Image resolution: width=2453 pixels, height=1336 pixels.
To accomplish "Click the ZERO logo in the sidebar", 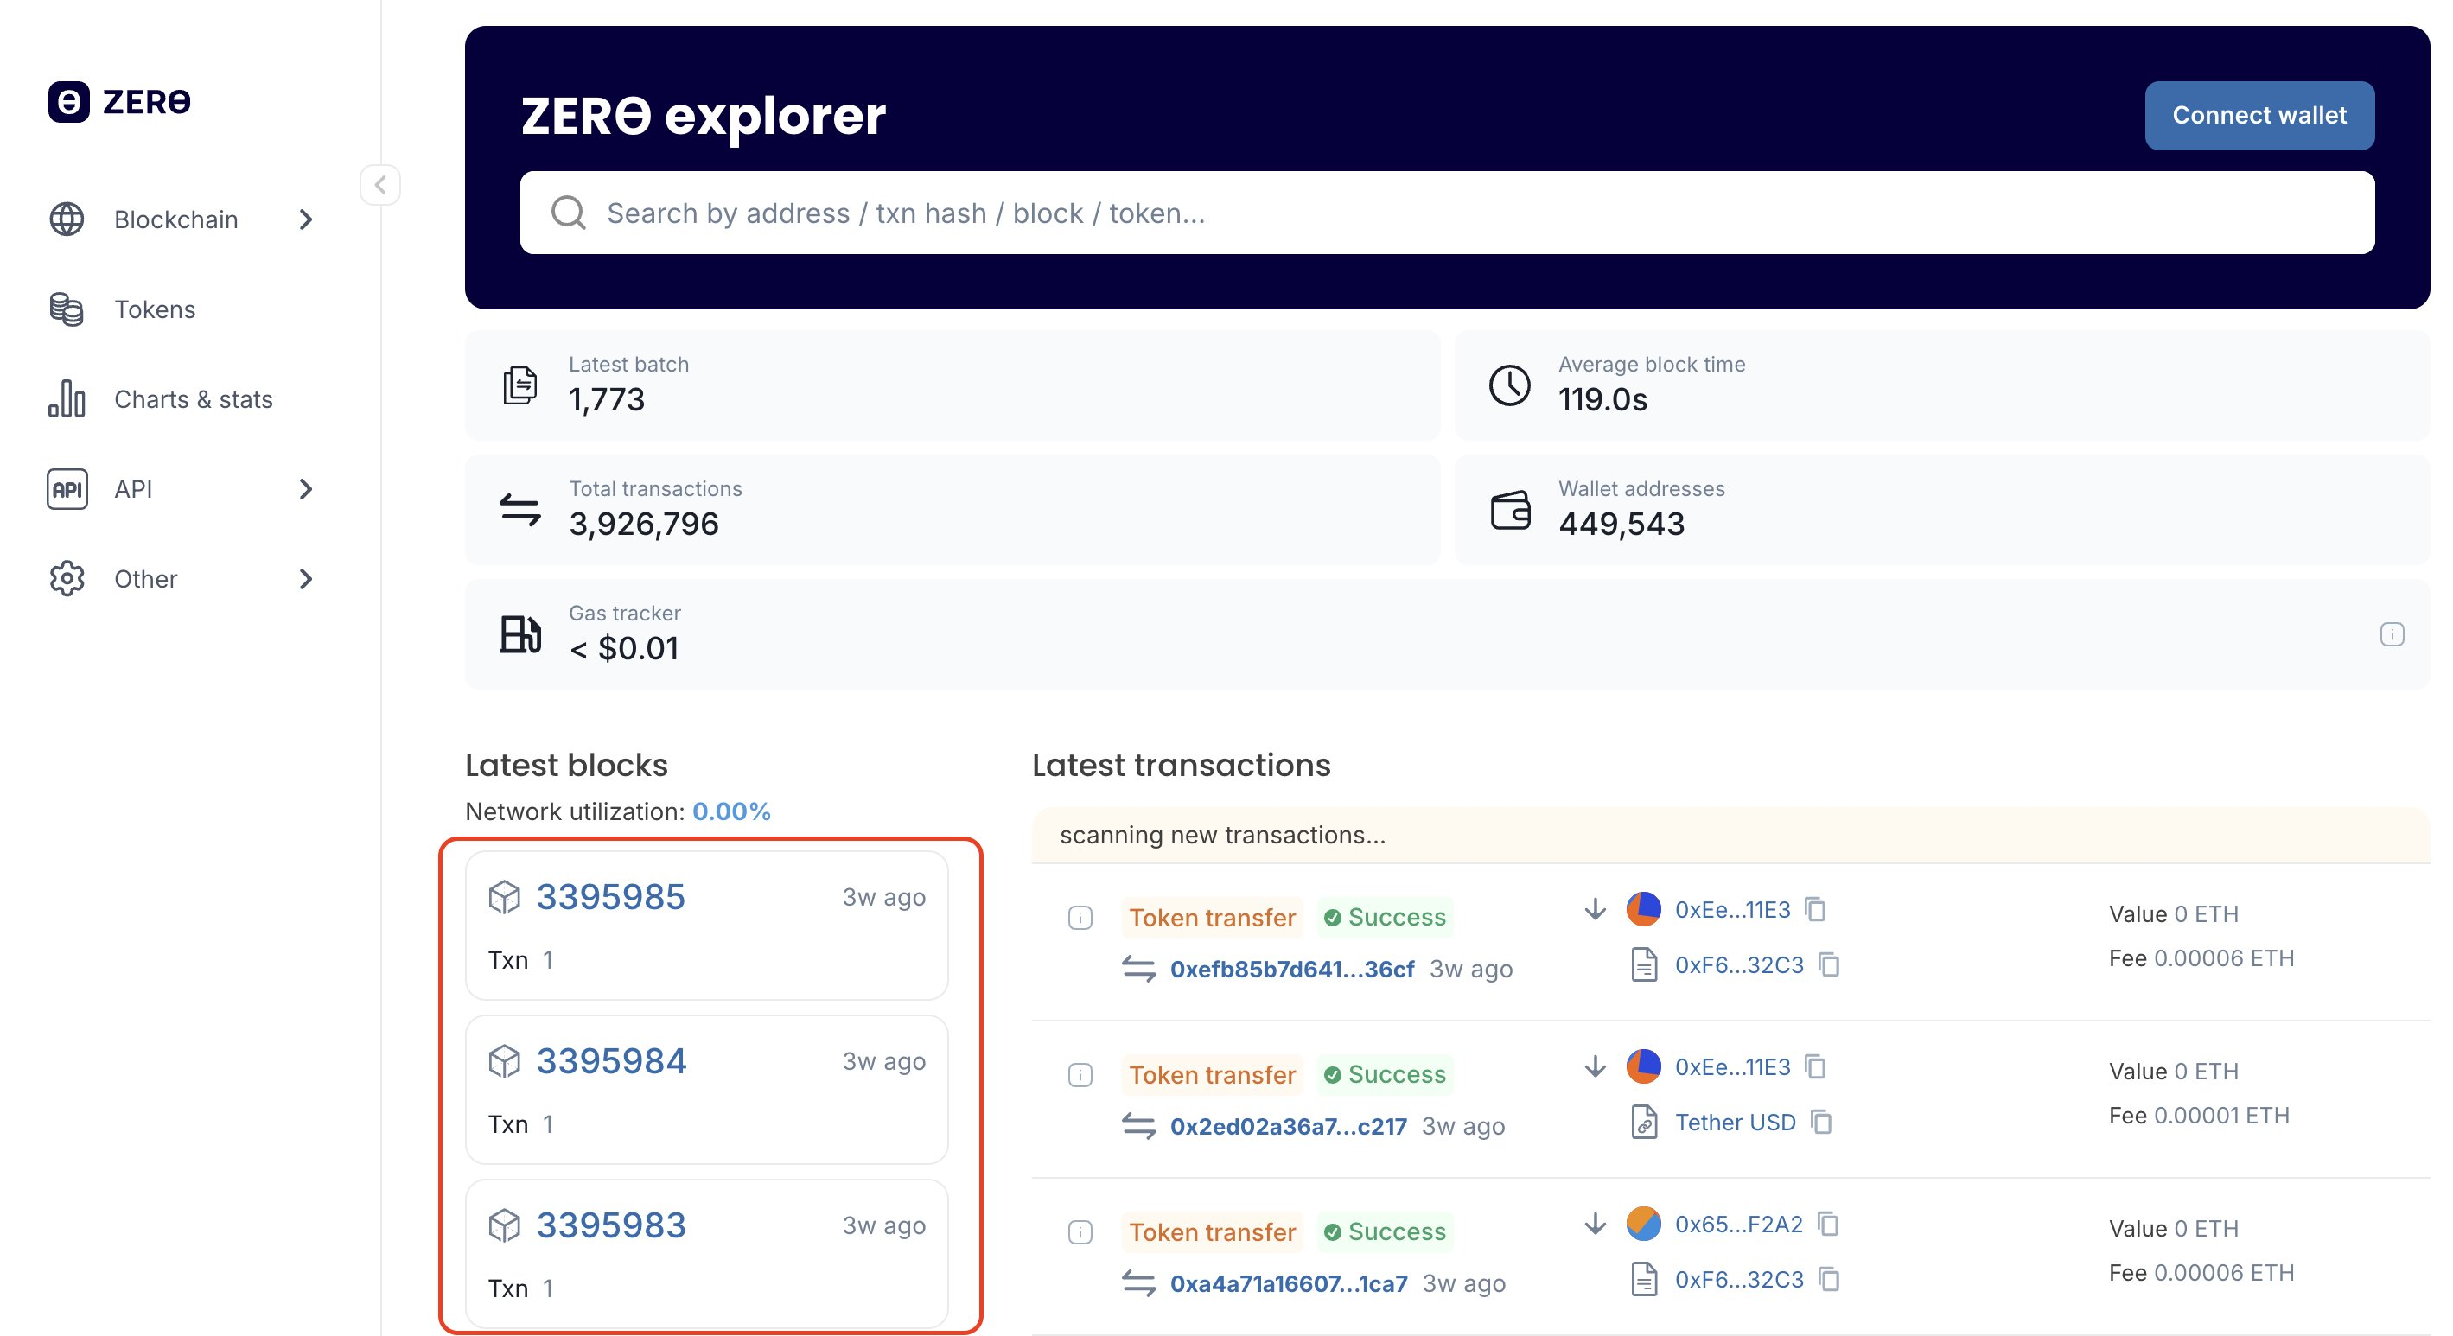I will (x=120, y=102).
